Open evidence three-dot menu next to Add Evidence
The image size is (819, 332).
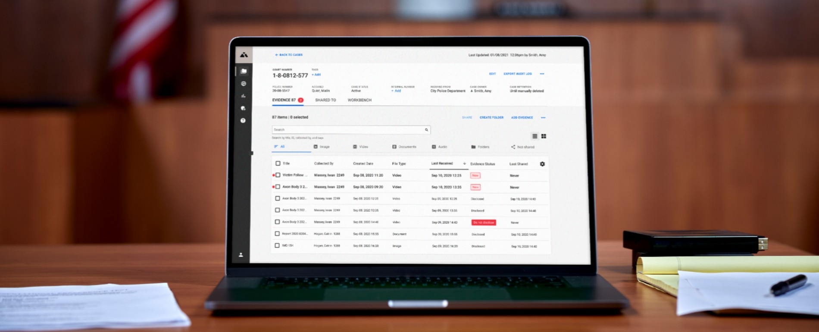[x=543, y=118]
